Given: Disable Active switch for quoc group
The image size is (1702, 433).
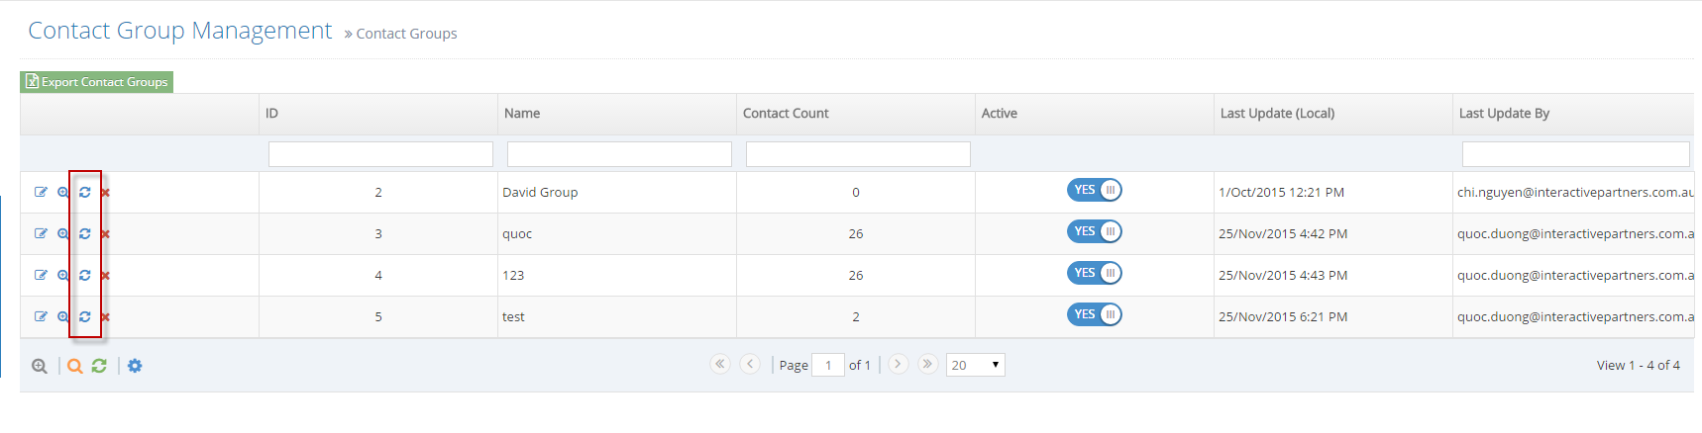Looking at the screenshot, I should (x=1094, y=231).
